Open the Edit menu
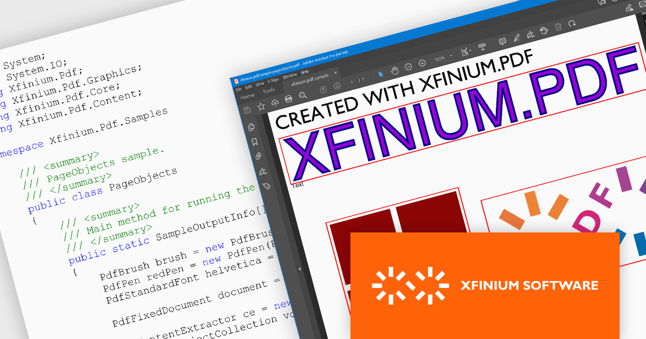This screenshot has height=339, width=646. 248,87
